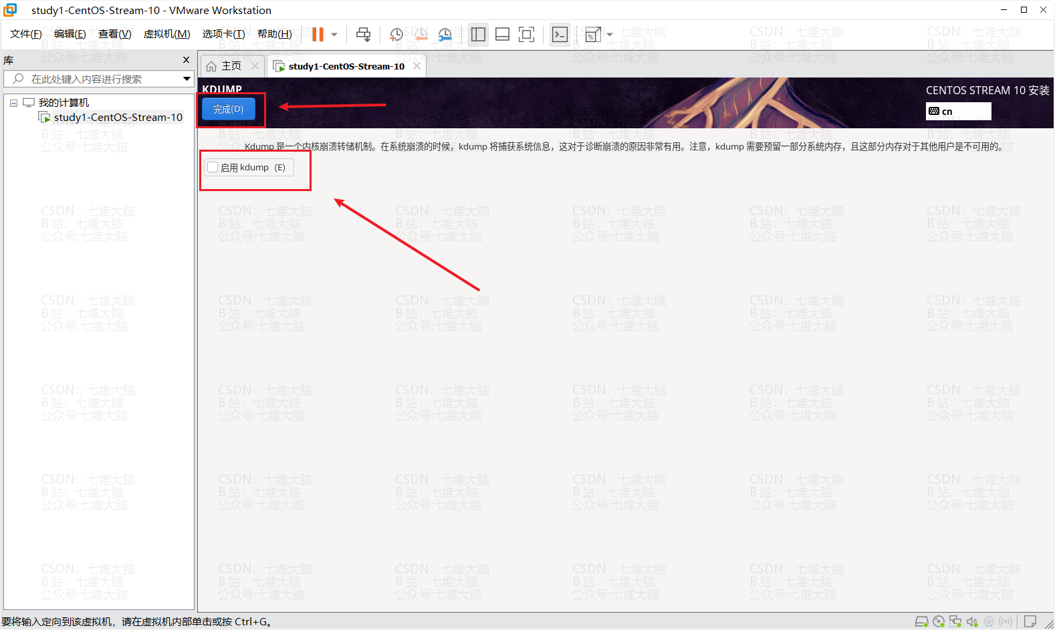Open the library search dropdown arrow

[x=187, y=79]
